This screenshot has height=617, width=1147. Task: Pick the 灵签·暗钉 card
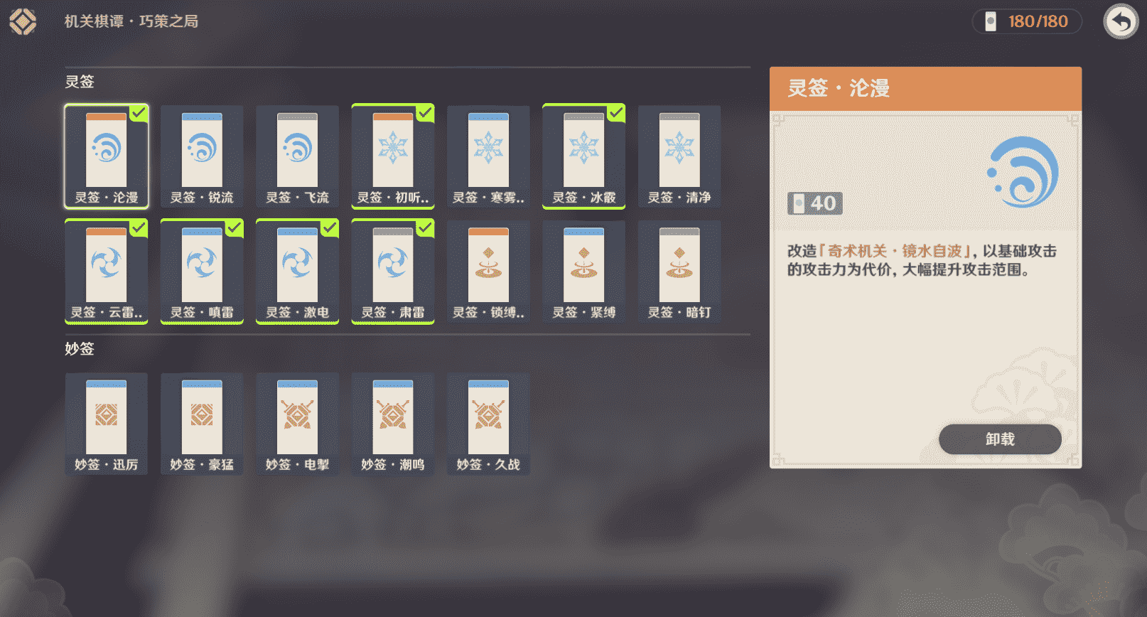coord(679,272)
